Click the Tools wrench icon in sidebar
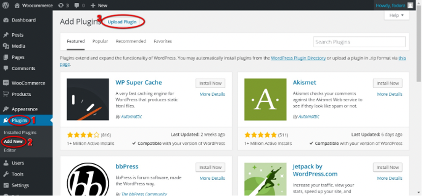This screenshot has width=422, height=196. (x=6, y=174)
